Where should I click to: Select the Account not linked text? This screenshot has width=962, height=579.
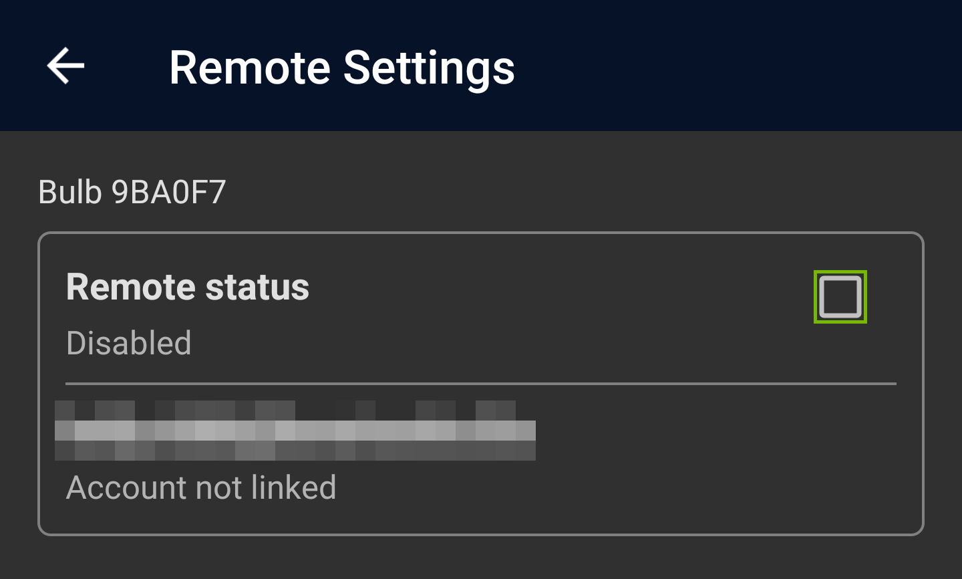point(200,487)
